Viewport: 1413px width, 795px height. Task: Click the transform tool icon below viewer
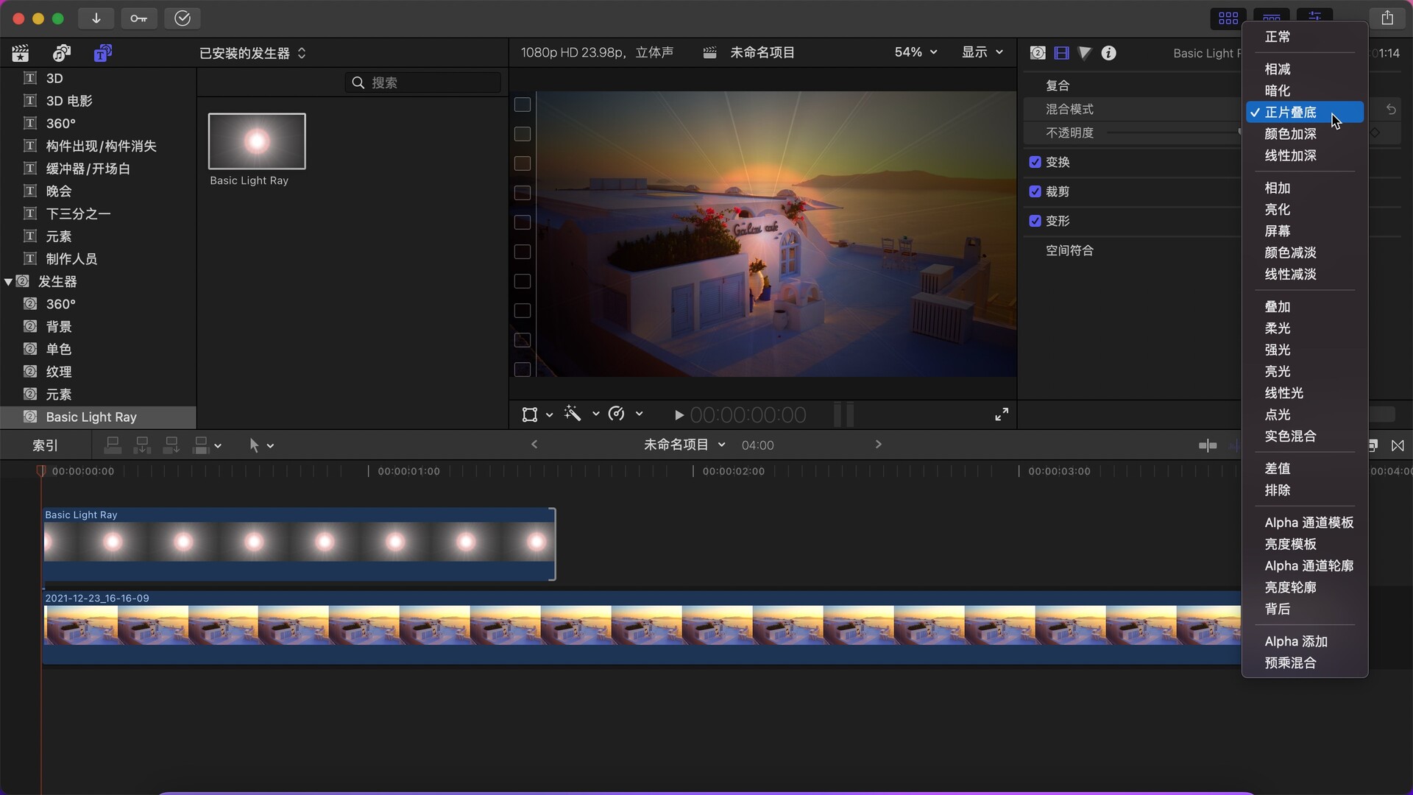[x=530, y=414]
